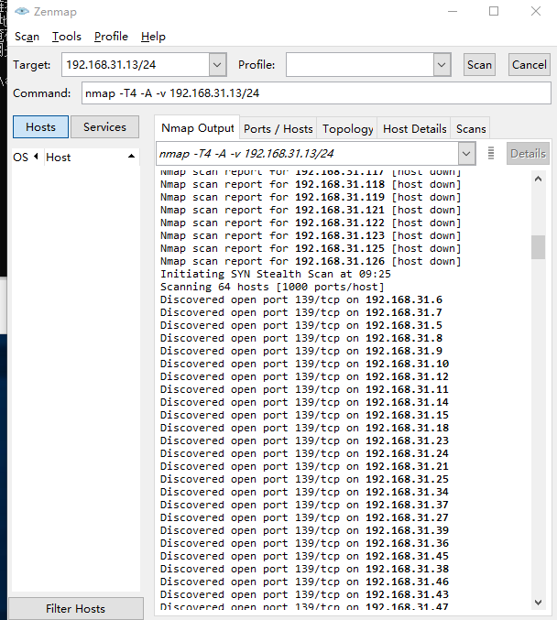This screenshot has height=620, width=557.
Task: Click the Cancel button
Action: click(x=529, y=64)
